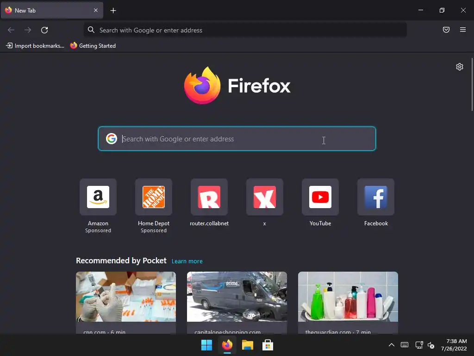
Task: Open File Explorer from the taskbar
Action: point(247,345)
